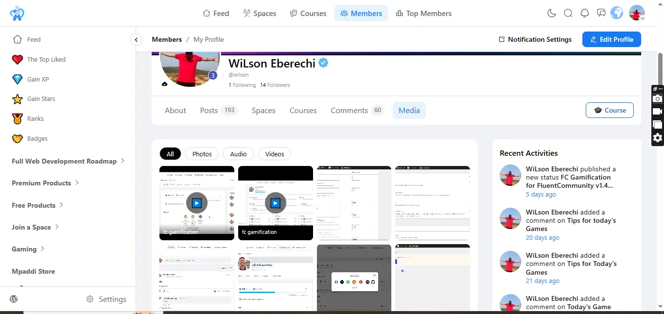
Task: Open the Ranks medal icon
Action: (x=17, y=118)
